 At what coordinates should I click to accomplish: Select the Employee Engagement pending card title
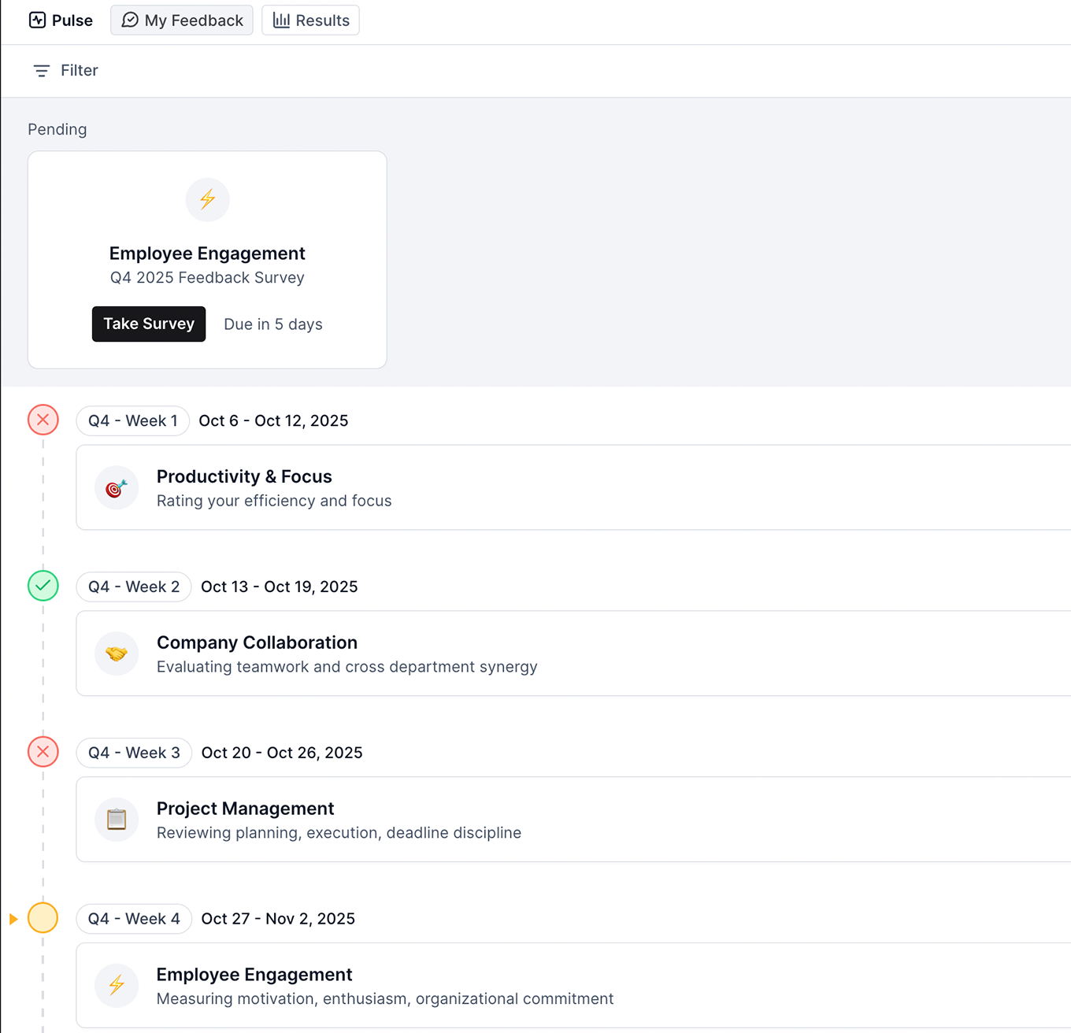207,254
